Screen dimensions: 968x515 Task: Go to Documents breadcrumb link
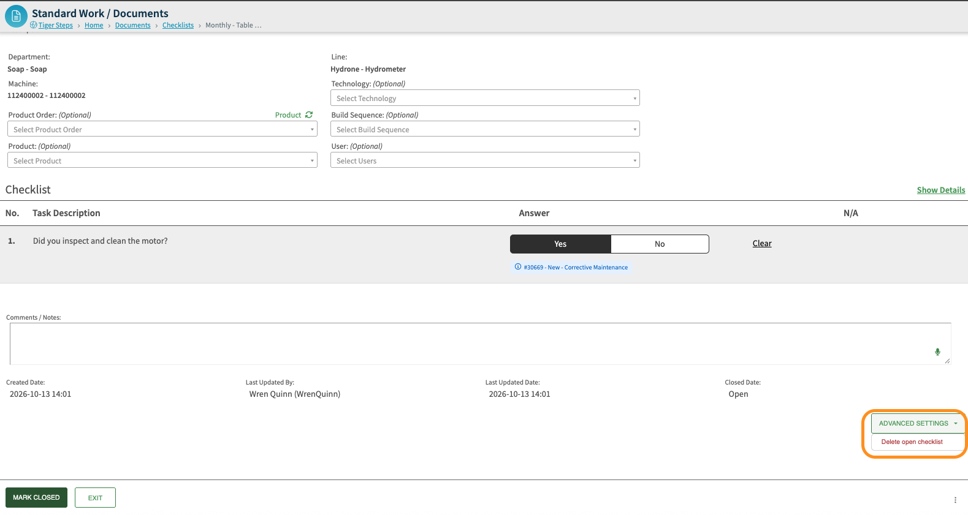(132, 25)
